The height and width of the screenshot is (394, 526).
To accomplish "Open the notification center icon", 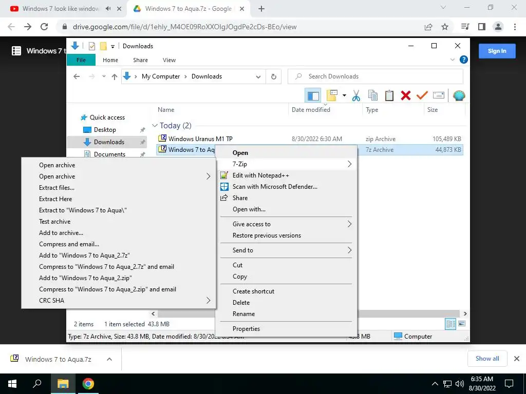I will coord(509,384).
